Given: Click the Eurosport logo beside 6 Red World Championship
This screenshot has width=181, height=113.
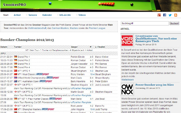Looking at the screenshot, I should pos(53,78).
